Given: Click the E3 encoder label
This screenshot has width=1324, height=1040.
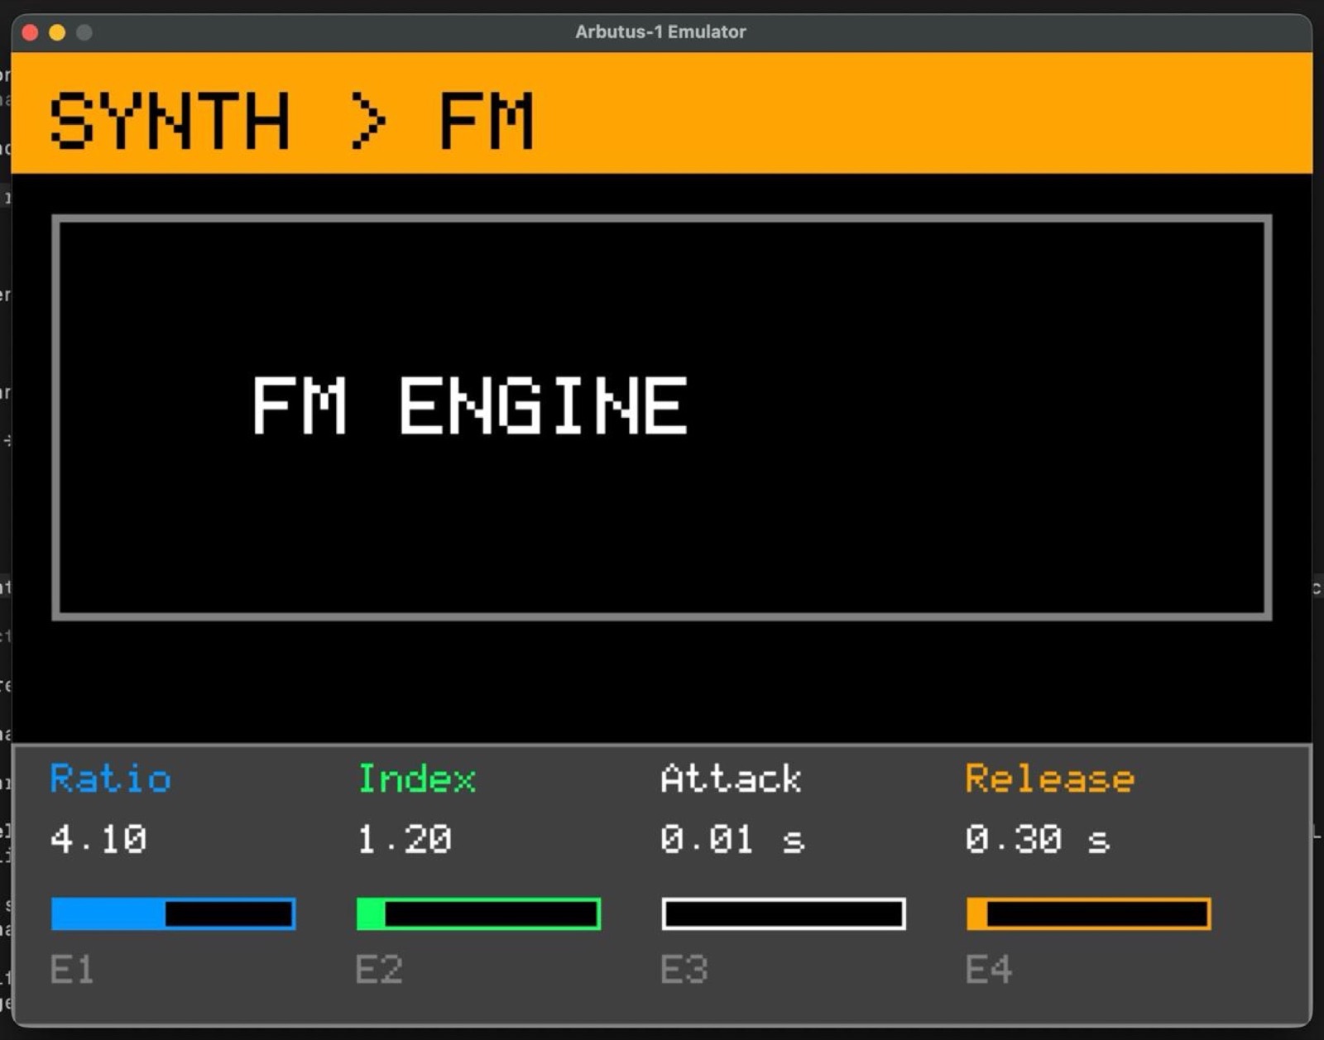Looking at the screenshot, I should (684, 970).
